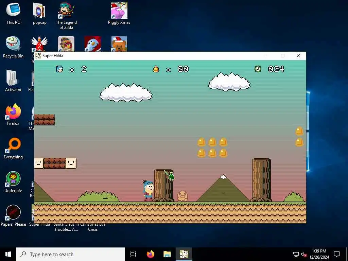
Task: Minimize the Super Hilda window
Action: [x=267, y=56]
